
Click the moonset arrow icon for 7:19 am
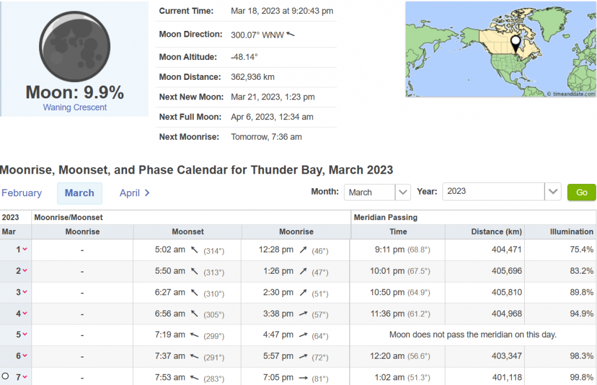(195, 335)
